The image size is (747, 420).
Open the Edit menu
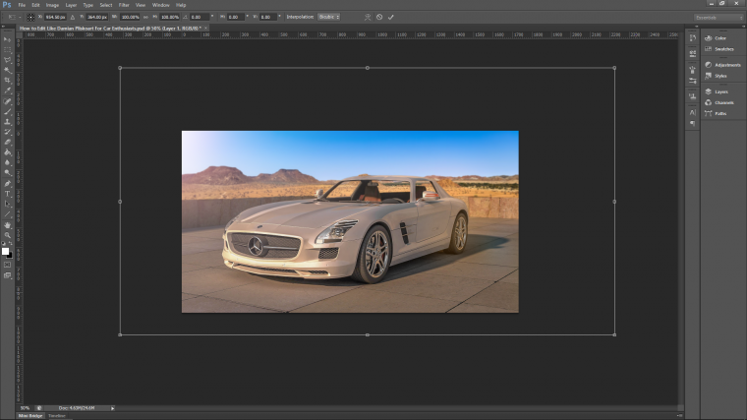pos(35,5)
